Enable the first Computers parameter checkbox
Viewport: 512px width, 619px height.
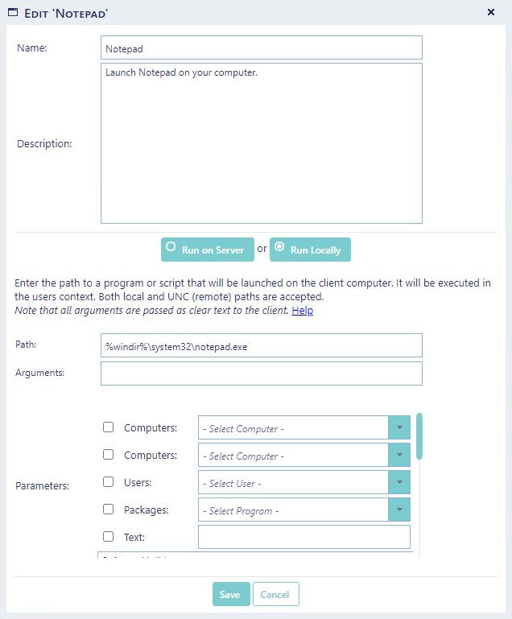[x=109, y=428]
